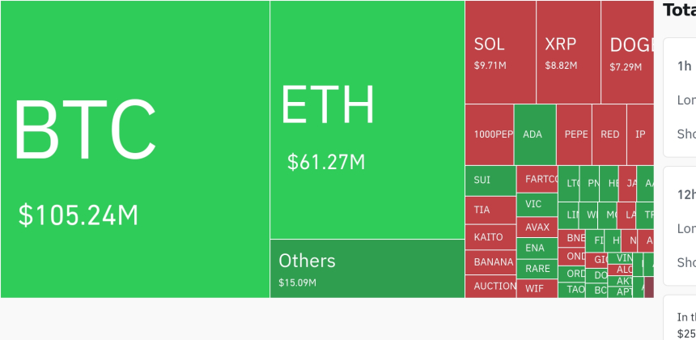Click the FARTCOIN red tile
The image size is (696, 340).
[x=537, y=179]
